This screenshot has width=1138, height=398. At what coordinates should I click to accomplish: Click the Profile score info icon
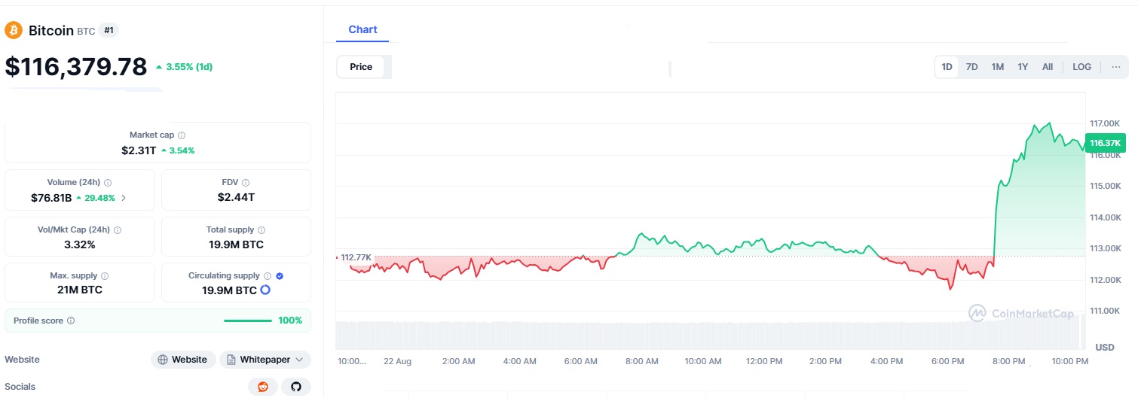coord(71,321)
